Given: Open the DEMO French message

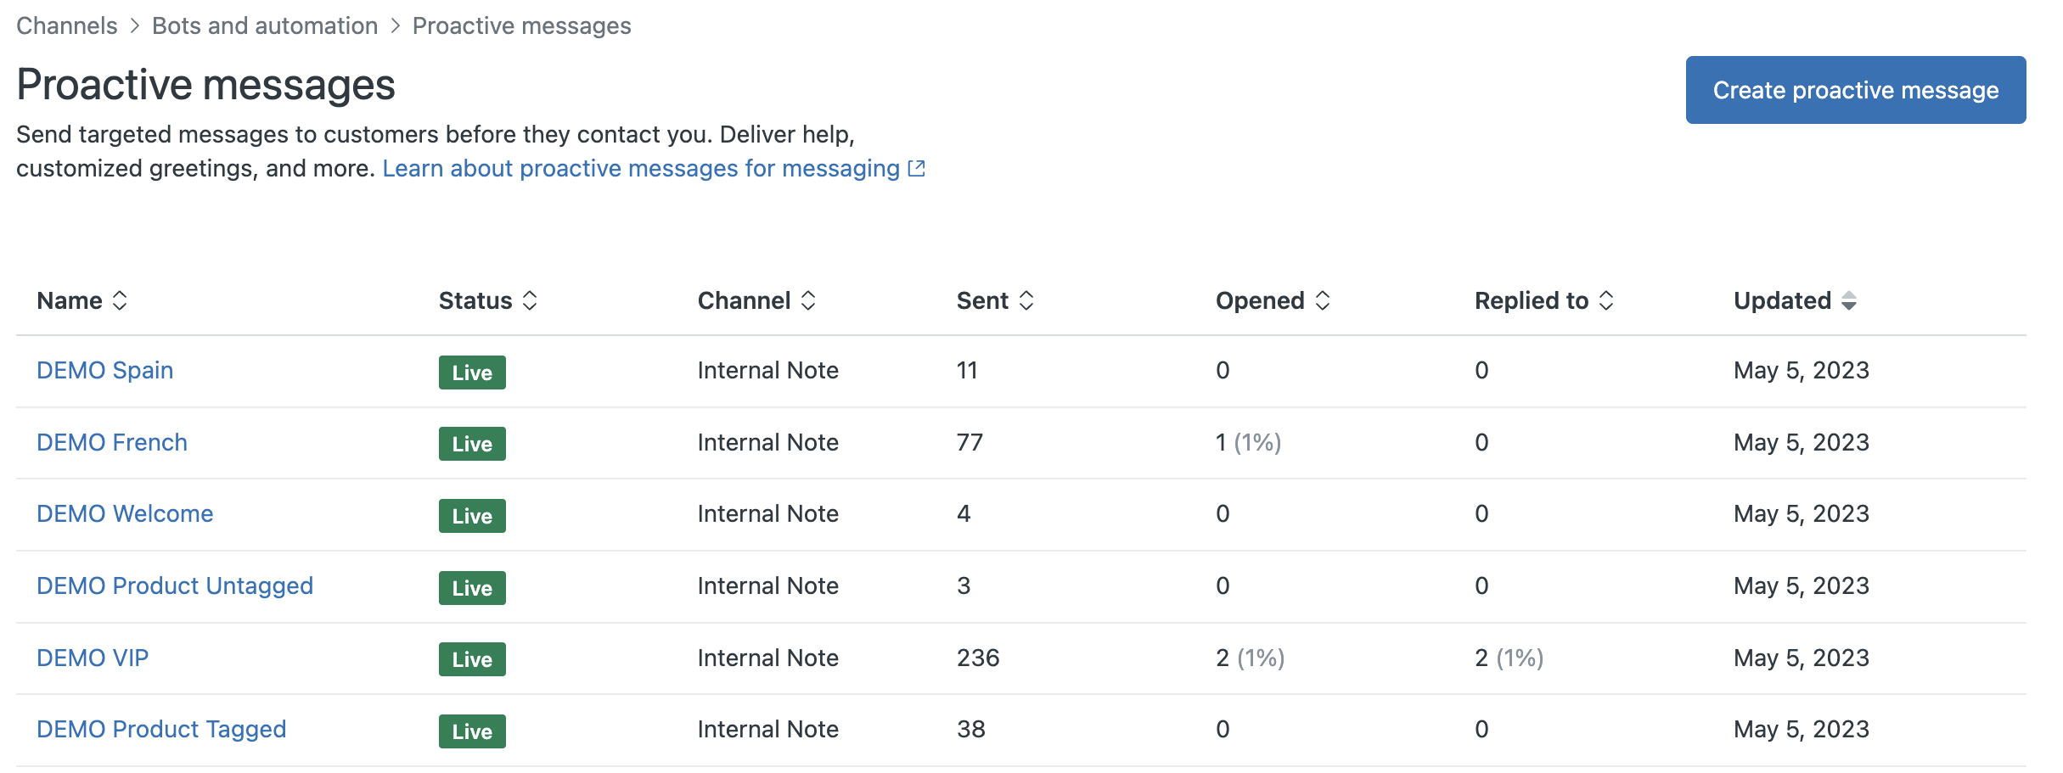Looking at the screenshot, I should click(112, 442).
